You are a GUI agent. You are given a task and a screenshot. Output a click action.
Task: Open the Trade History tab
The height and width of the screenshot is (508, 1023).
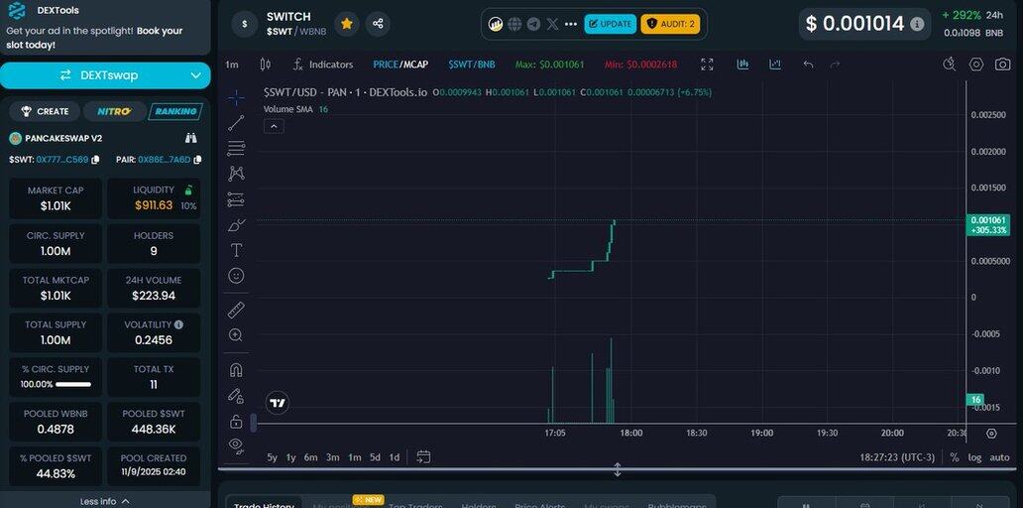(264, 505)
